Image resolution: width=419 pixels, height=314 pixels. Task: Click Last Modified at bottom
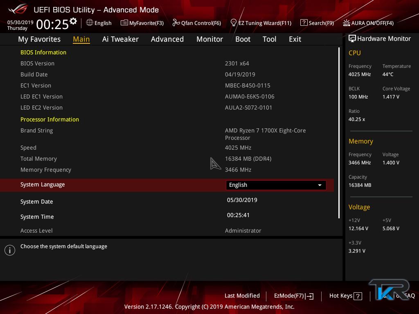[x=242, y=296]
